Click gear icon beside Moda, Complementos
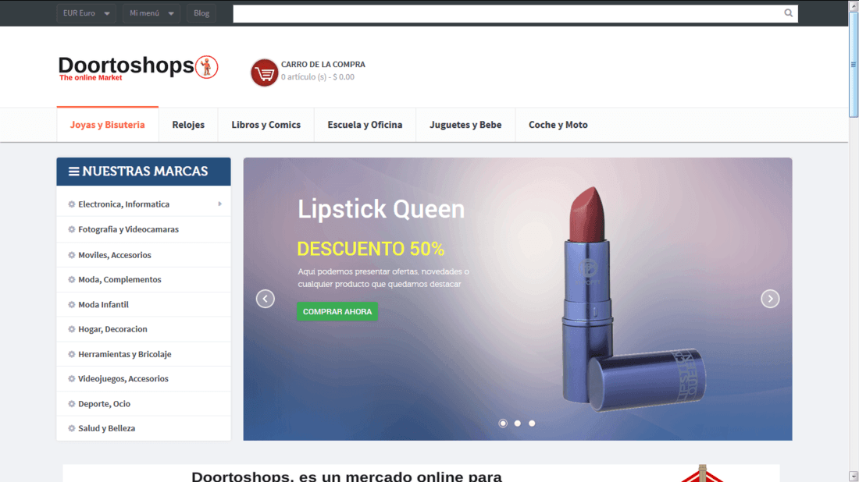Image resolution: width=859 pixels, height=482 pixels. pyautogui.click(x=72, y=279)
